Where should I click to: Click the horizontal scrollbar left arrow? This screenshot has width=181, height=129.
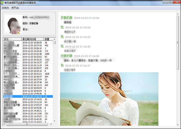click(x=4, y=124)
